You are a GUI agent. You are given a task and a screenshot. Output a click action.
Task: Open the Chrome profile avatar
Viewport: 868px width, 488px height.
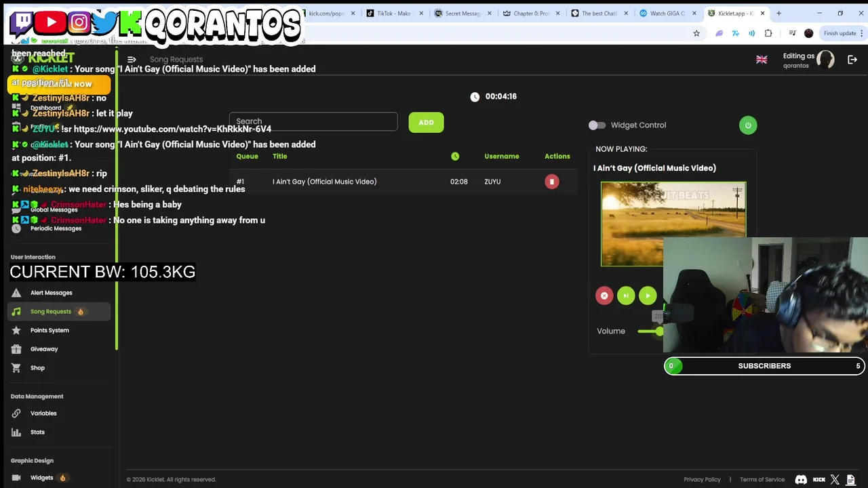[808, 33]
